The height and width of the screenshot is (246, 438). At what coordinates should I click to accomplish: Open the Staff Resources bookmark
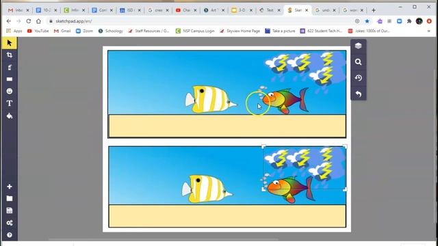[x=149, y=31]
